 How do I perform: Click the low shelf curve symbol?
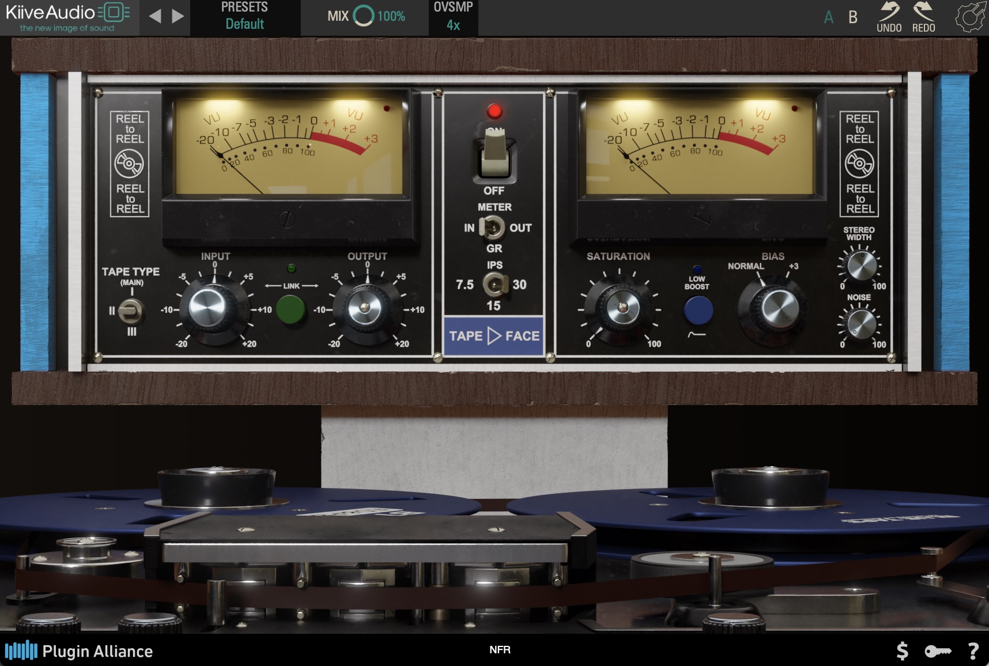tap(696, 334)
